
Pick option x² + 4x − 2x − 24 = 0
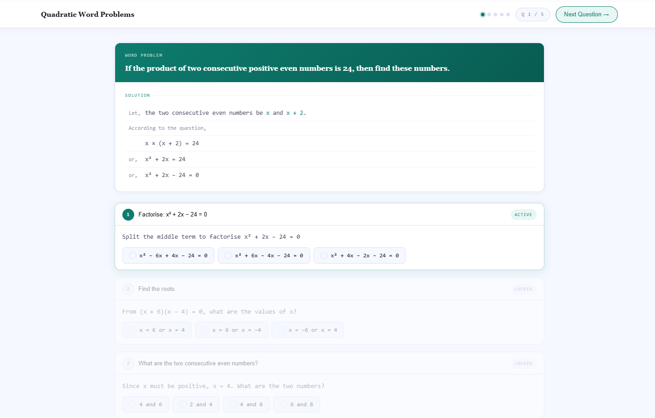tap(359, 256)
